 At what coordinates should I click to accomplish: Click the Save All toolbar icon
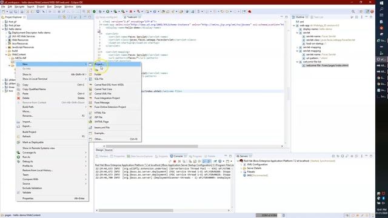tap(16, 12)
